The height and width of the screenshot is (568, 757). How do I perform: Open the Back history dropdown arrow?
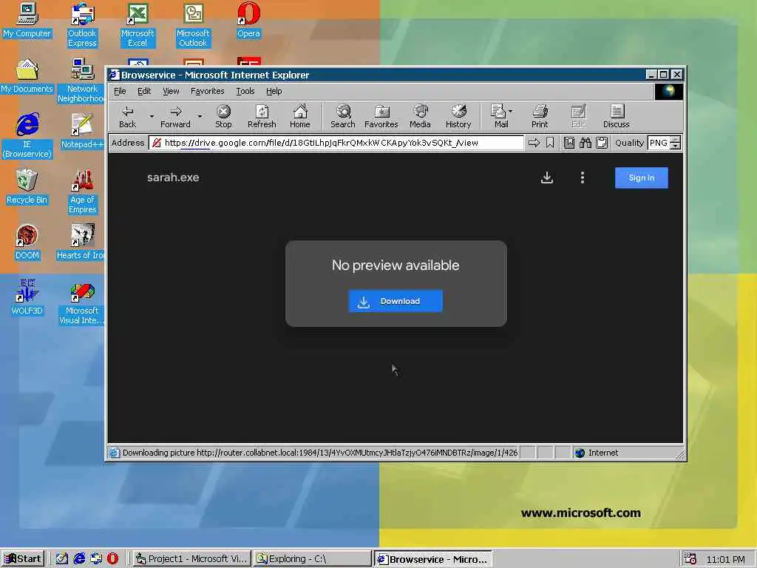(152, 116)
